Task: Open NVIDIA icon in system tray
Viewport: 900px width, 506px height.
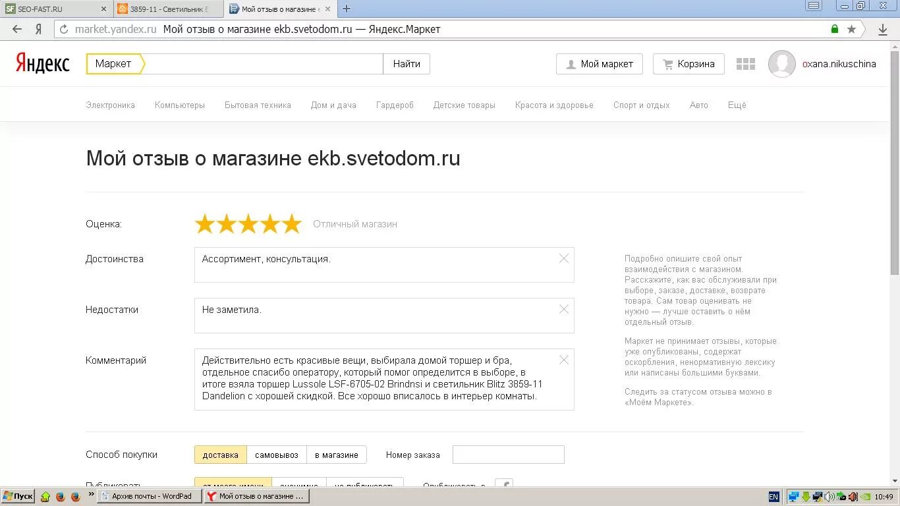Action: (866, 497)
